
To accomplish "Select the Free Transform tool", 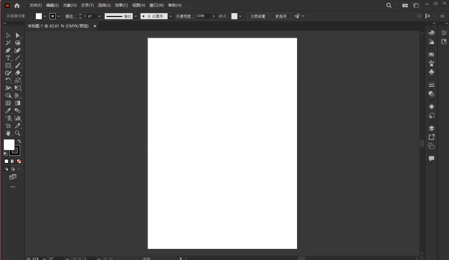I will pyautogui.click(x=18, y=88).
